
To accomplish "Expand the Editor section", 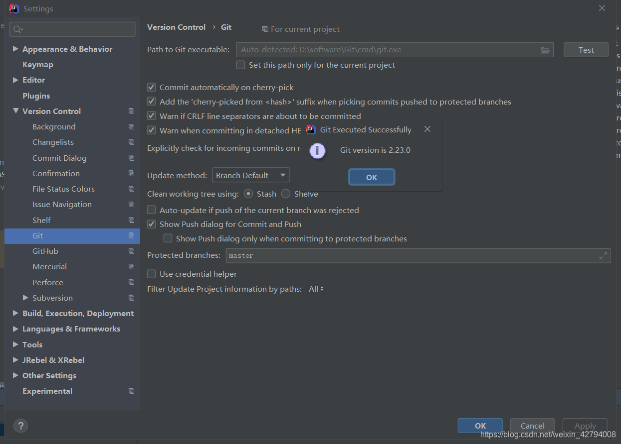I will click(15, 80).
